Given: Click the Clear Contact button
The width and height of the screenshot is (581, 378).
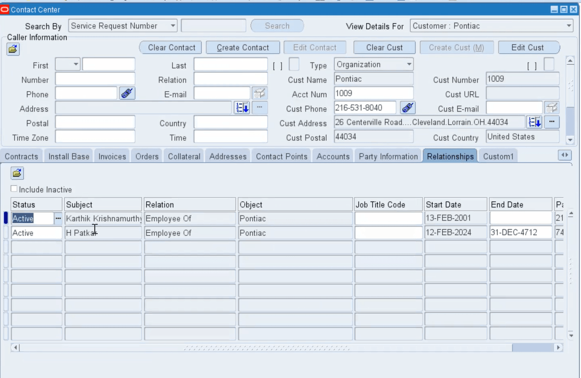Looking at the screenshot, I should (171, 48).
